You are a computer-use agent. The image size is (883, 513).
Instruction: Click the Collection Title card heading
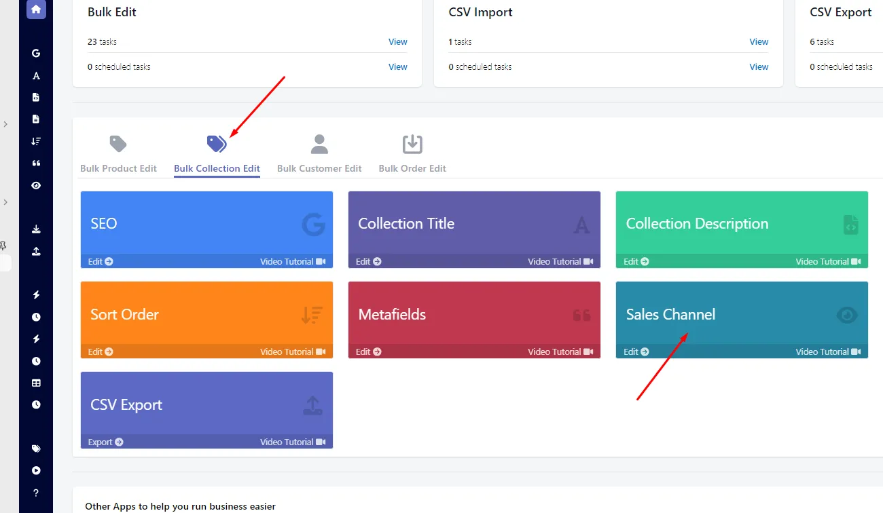point(406,224)
